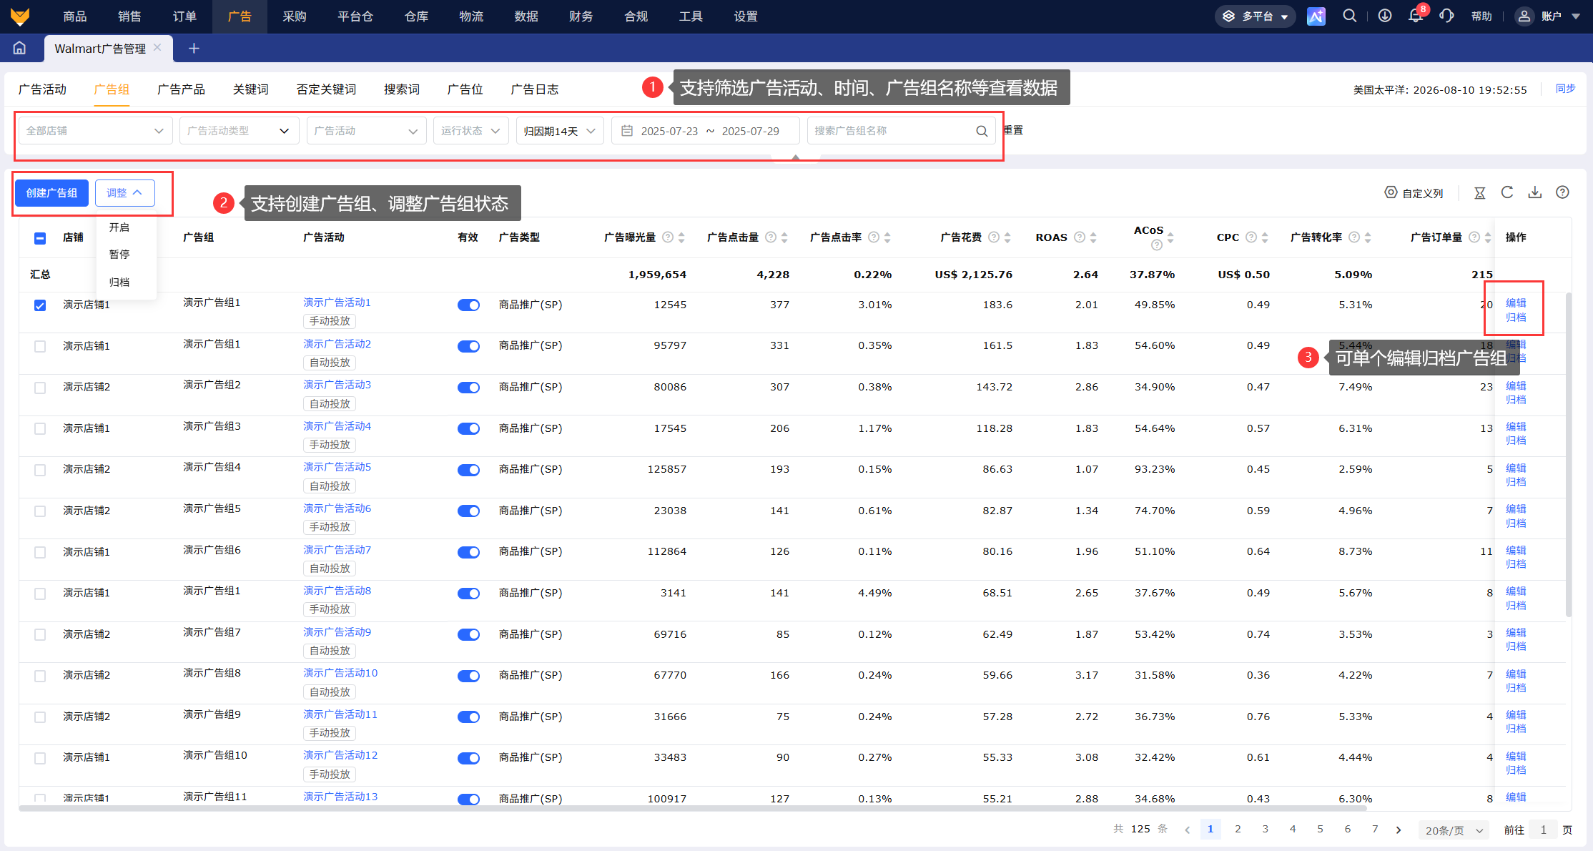
Task: Open the 全部店铺 store dropdown
Action: [95, 131]
